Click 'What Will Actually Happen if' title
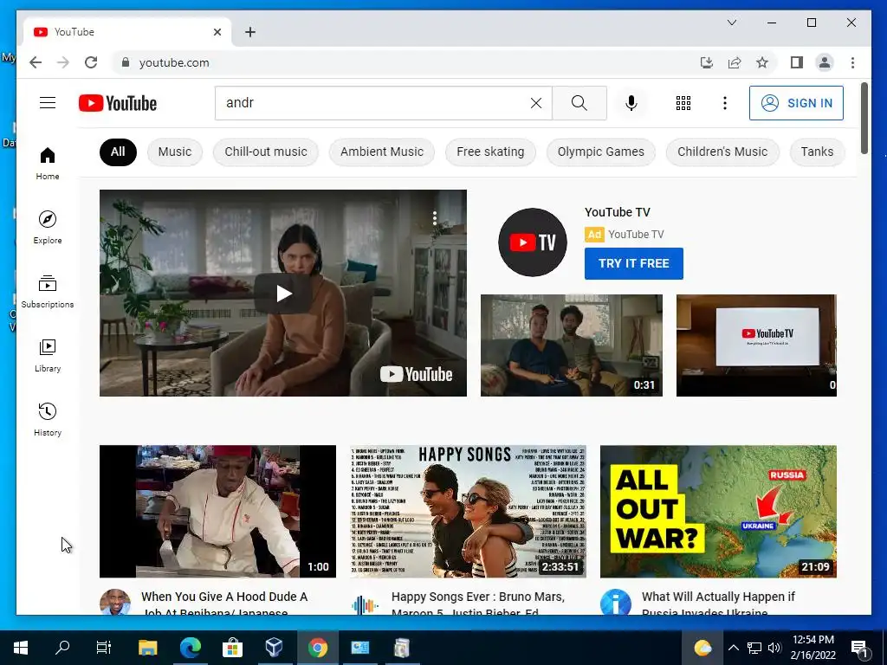 pos(718,597)
